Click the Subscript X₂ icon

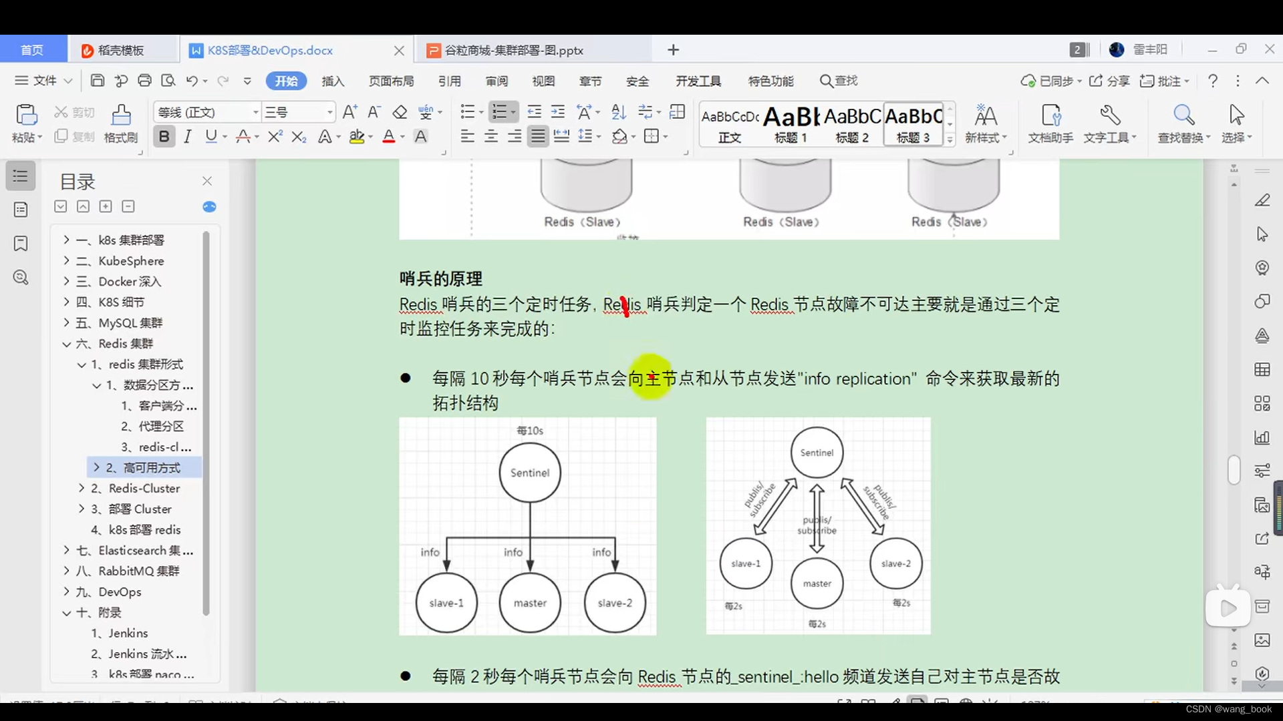[x=299, y=137]
